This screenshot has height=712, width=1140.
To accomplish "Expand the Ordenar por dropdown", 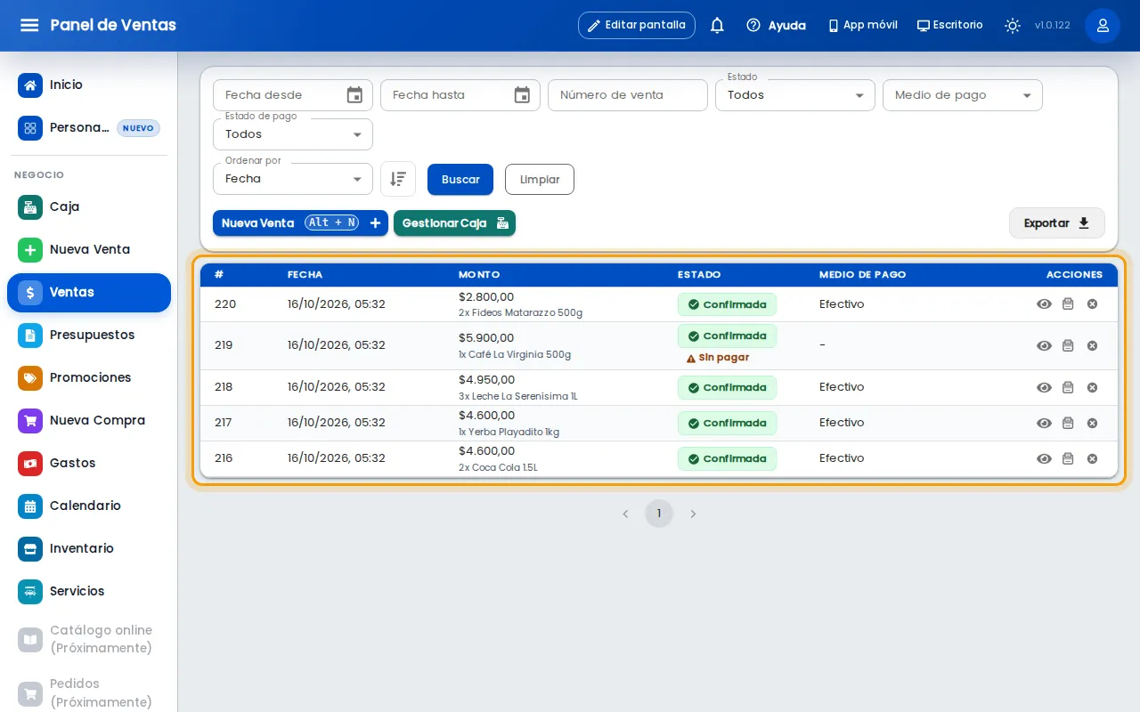I will (x=293, y=179).
